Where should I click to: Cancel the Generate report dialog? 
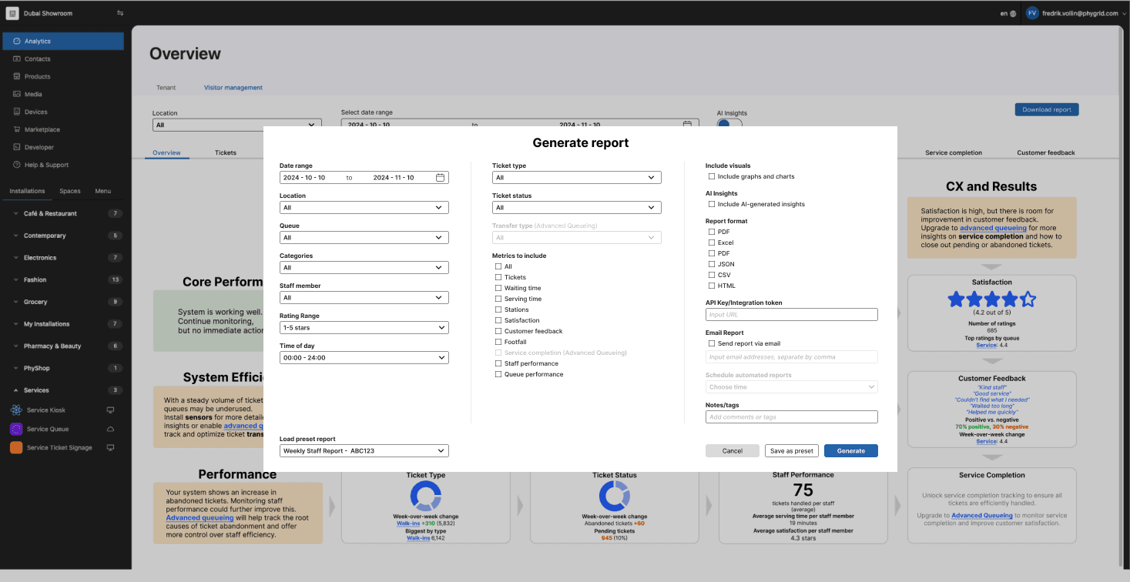click(x=732, y=451)
